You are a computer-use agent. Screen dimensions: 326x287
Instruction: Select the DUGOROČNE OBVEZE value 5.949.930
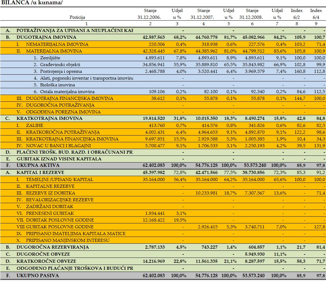click(x=254, y=254)
